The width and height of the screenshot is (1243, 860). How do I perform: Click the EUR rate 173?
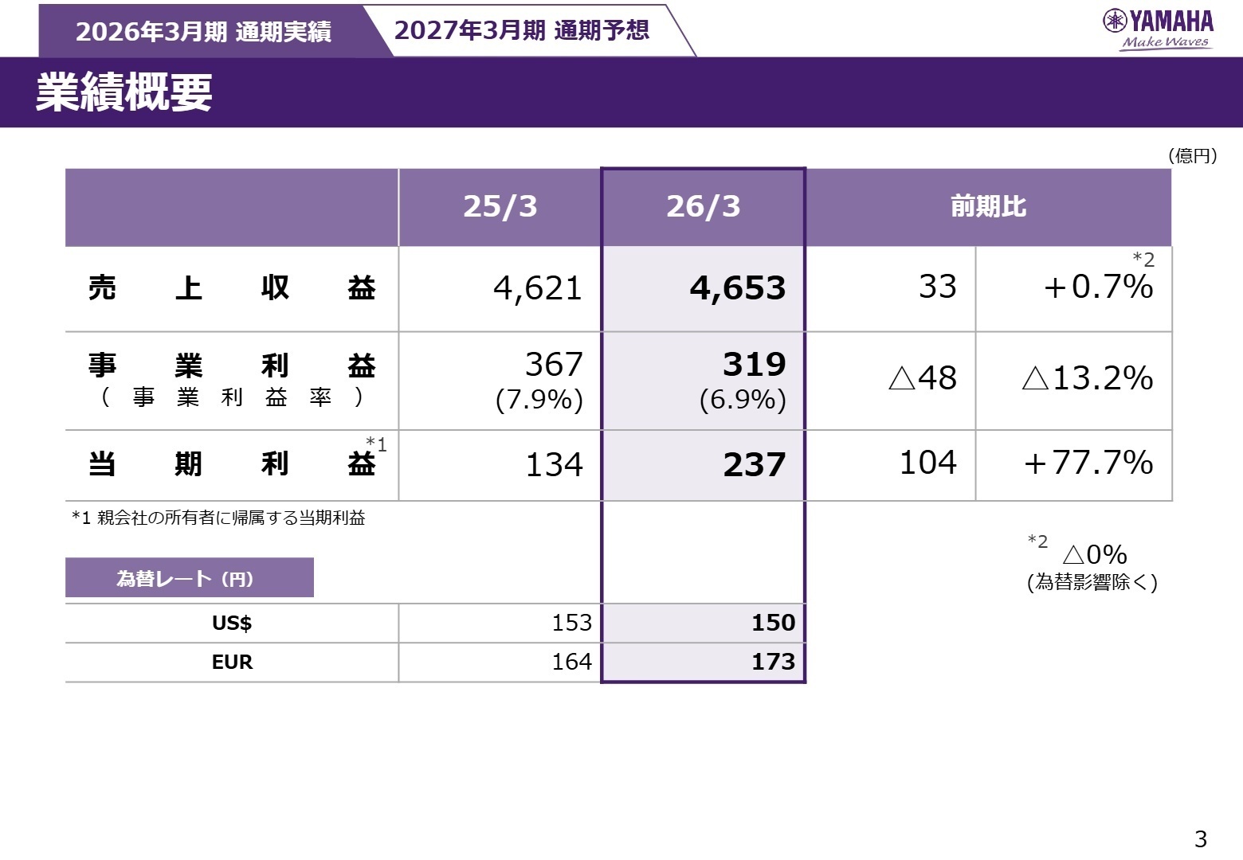(x=773, y=662)
